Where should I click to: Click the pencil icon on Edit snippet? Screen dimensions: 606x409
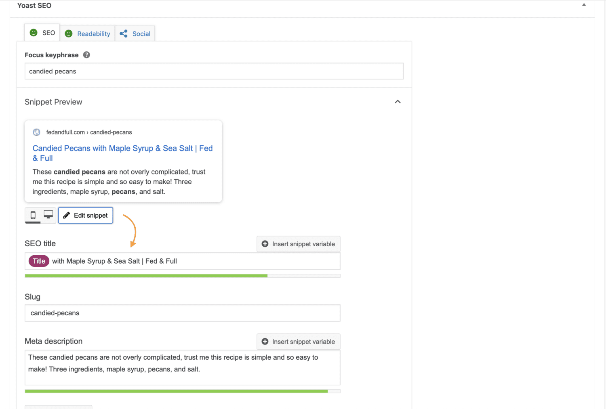click(x=66, y=215)
